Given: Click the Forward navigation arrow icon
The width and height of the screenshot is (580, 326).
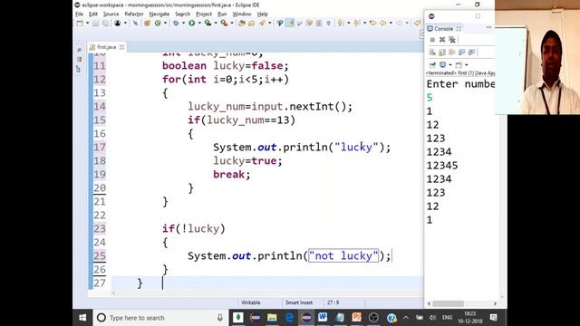Looking at the screenshot, I should (x=399, y=23).
